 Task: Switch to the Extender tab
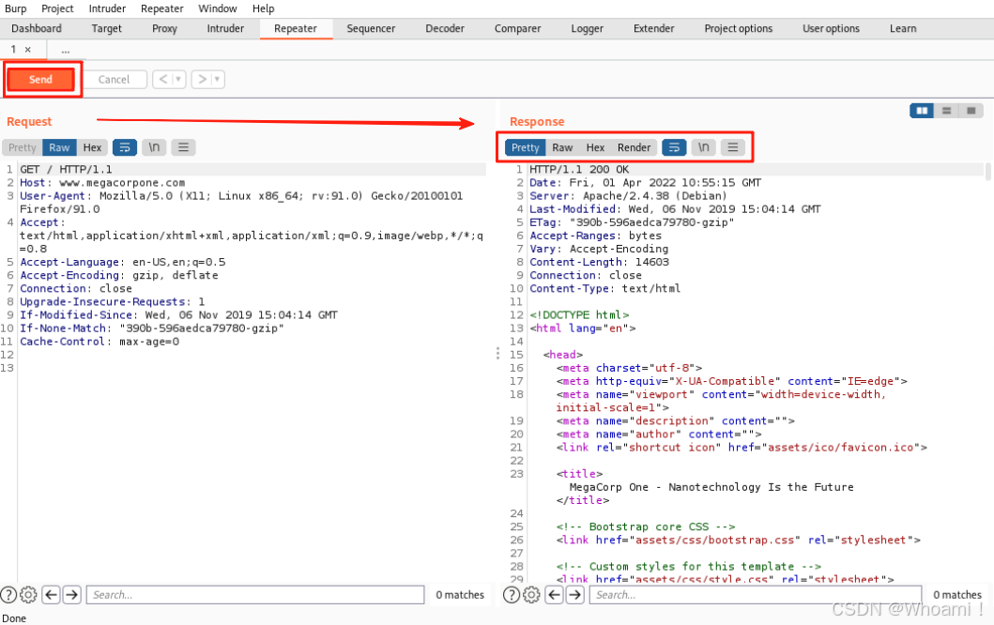click(653, 28)
